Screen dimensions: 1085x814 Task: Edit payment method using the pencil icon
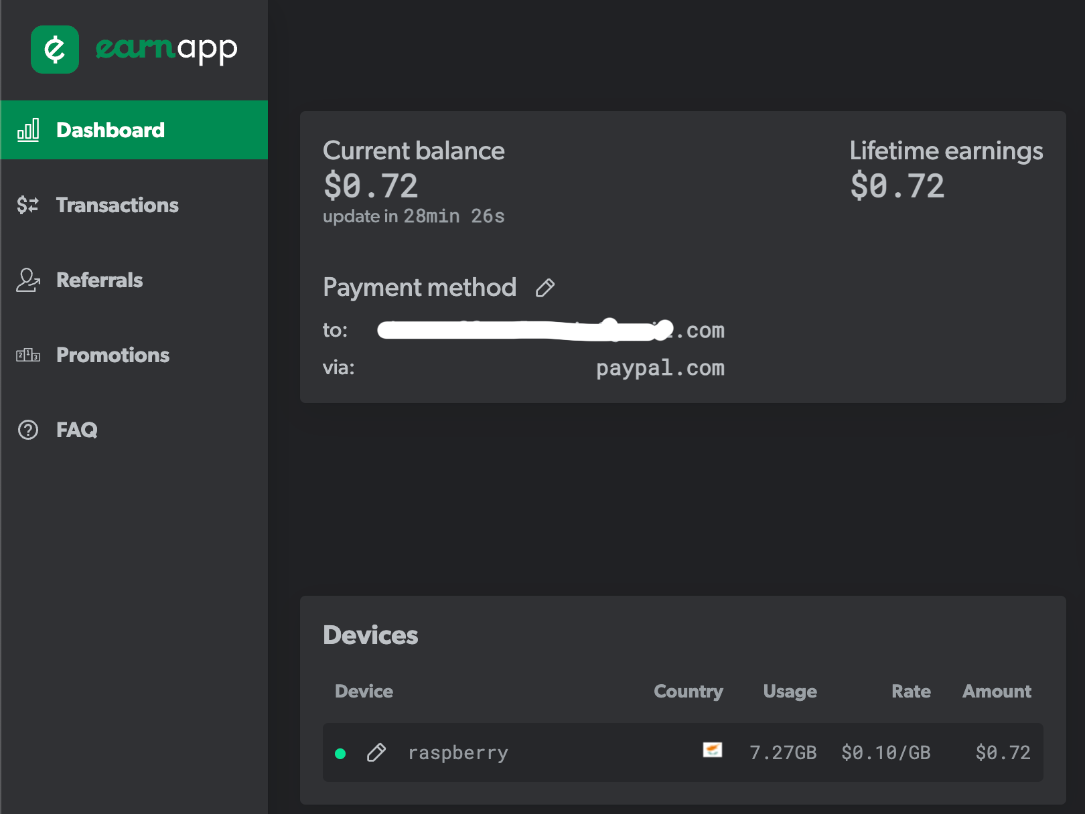point(545,287)
